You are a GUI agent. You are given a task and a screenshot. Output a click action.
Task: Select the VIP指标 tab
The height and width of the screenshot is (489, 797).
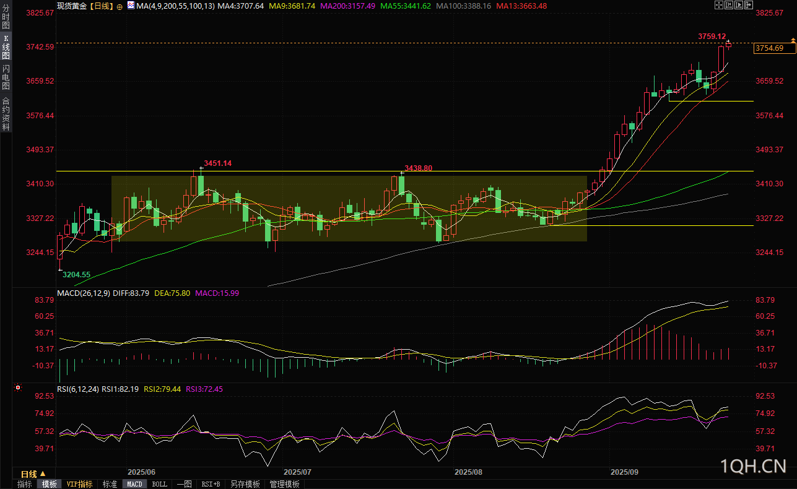[x=79, y=484]
